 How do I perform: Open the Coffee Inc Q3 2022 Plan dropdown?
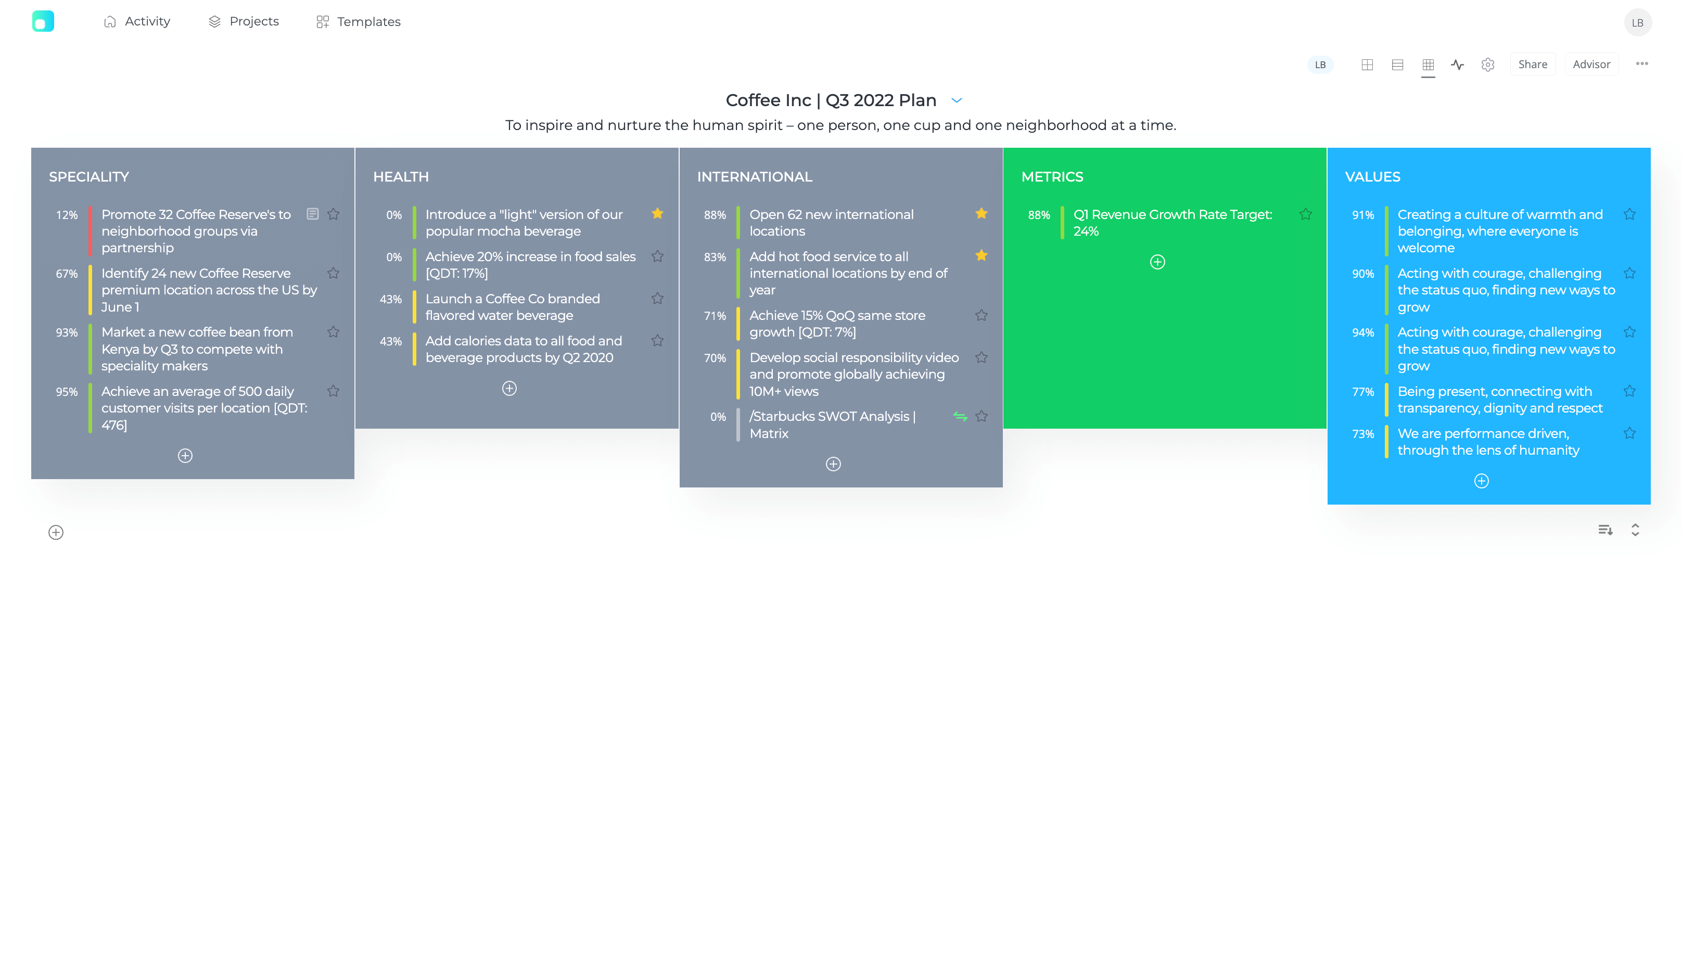[x=957, y=100]
